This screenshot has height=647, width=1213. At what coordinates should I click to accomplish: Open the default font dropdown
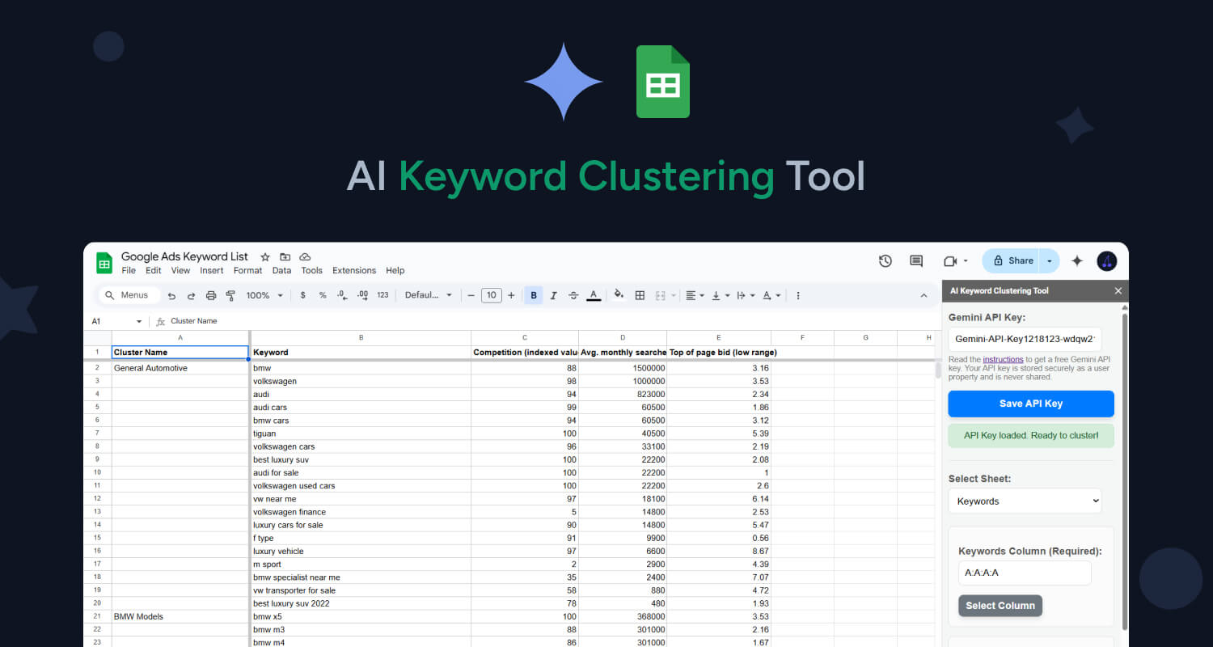click(428, 296)
